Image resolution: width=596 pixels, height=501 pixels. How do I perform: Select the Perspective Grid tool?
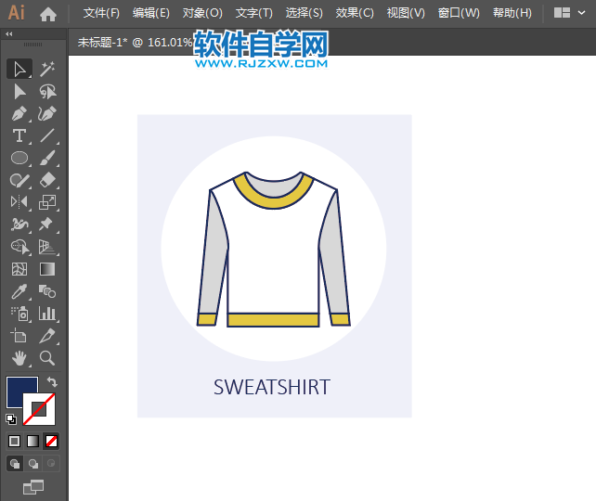click(47, 247)
